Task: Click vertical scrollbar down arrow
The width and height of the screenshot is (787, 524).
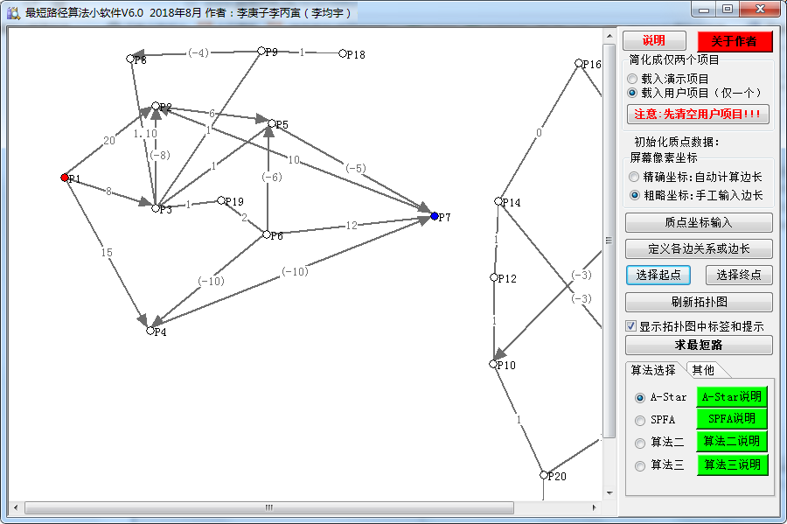Action: tap(609, 493)
